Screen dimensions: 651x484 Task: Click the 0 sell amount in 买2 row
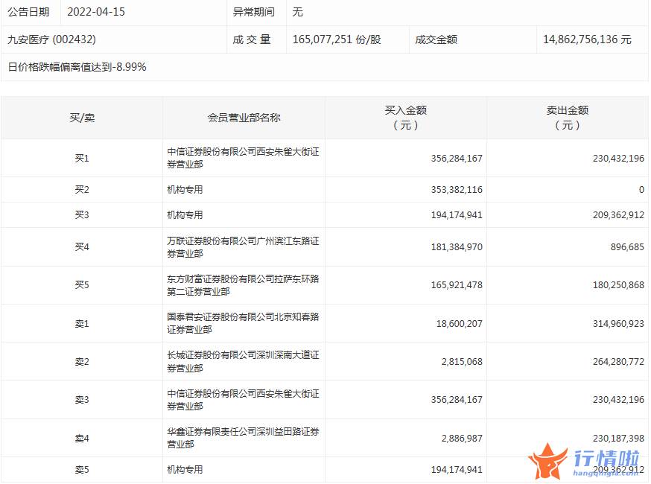[641, 190]
